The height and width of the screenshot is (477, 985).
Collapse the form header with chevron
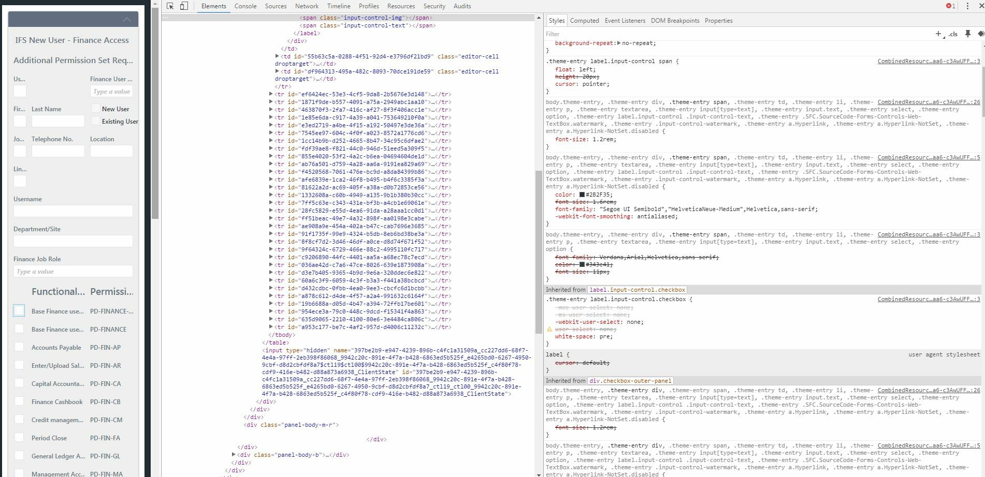pos(127,20)
